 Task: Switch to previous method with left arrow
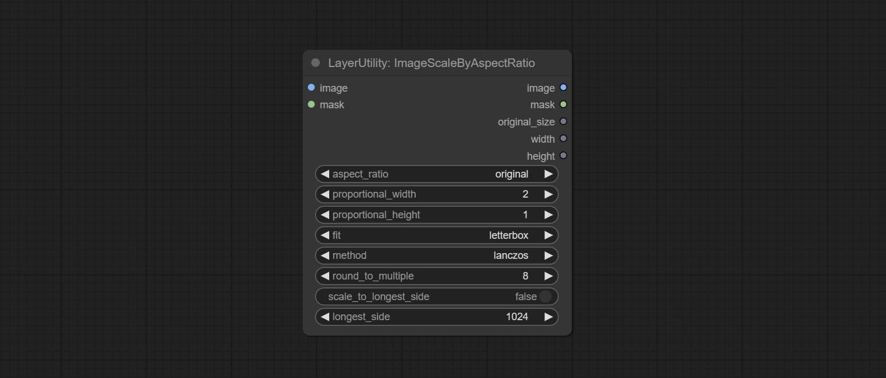coord(325,255)
